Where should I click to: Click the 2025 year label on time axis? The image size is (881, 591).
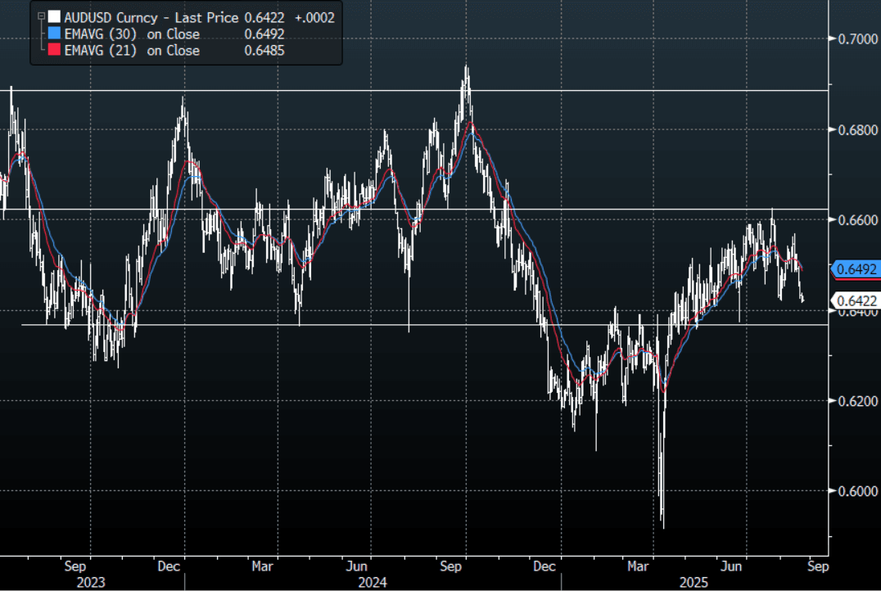(x=694, y=582)
